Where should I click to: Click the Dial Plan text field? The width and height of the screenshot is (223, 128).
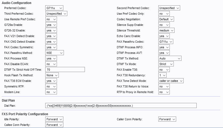tap(121, 106)
